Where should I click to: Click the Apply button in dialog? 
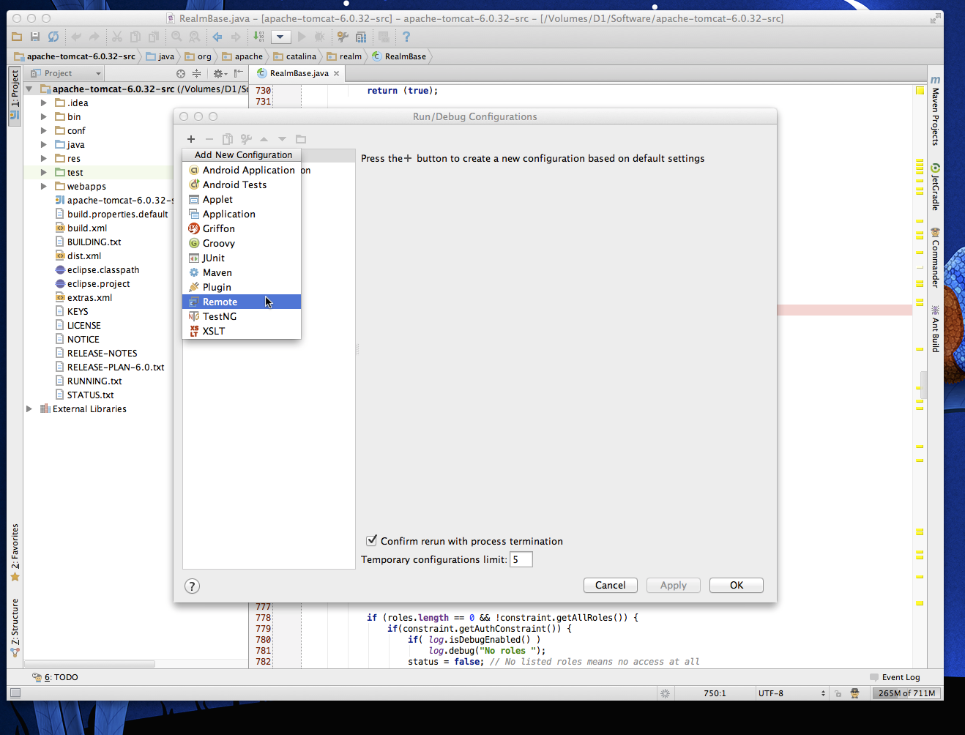674,586
